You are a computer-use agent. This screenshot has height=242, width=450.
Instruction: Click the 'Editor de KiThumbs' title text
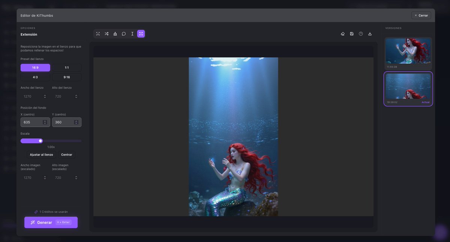[x=37, y=15]
